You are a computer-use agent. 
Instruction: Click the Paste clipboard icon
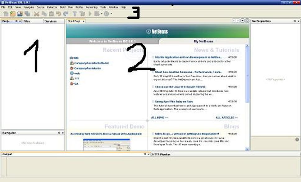click(51, 14)
